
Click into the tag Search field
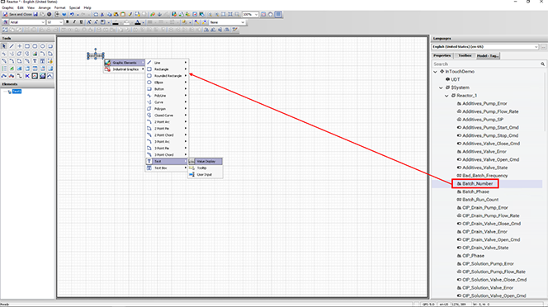pyautogui.click(x=486, y=64)
